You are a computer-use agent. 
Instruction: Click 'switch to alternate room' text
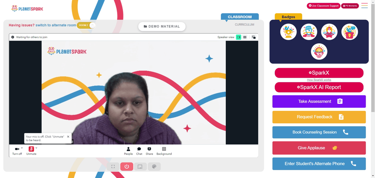tap(56, 25)
